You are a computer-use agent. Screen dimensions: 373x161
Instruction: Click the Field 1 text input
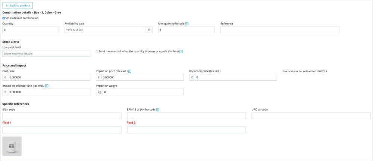(62, 130)
